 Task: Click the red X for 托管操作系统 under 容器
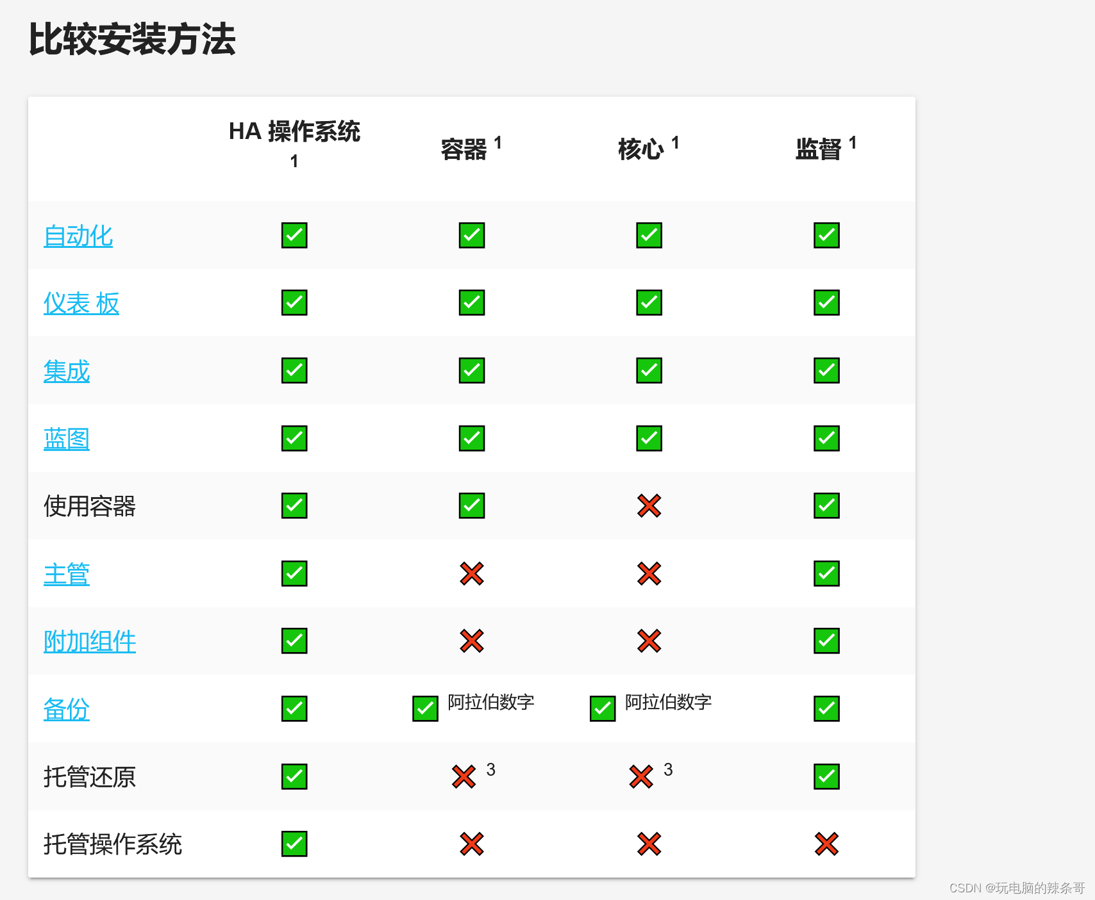pyautogui.click(x=472, y=844)
